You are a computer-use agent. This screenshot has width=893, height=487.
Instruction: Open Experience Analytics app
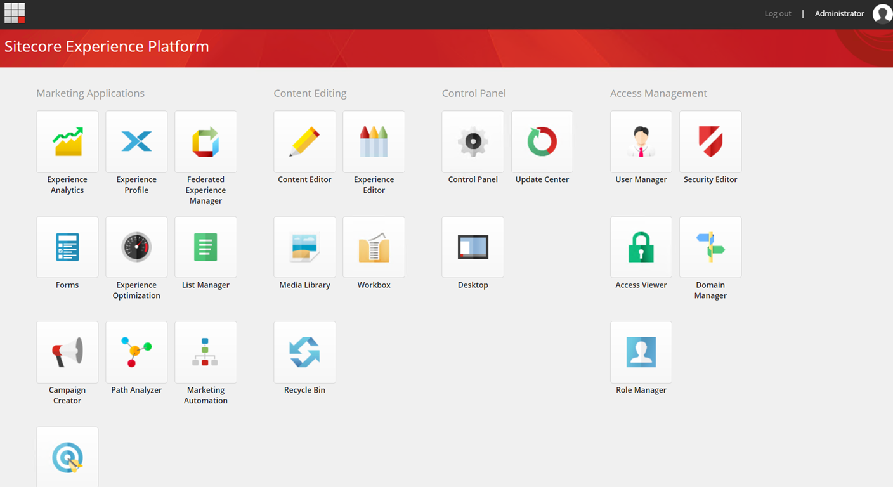click(67, 141)
